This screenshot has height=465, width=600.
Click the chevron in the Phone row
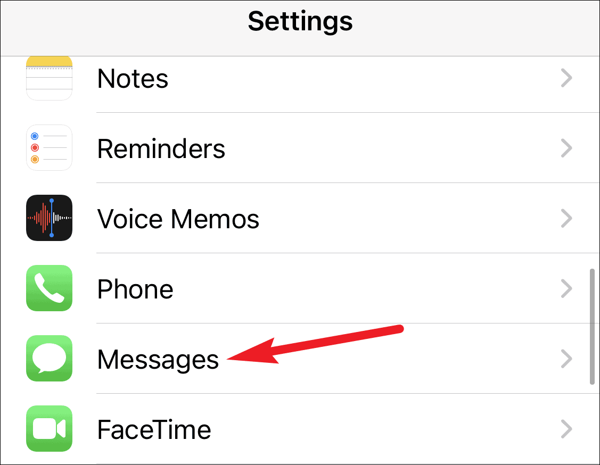(x=566, y=288)
